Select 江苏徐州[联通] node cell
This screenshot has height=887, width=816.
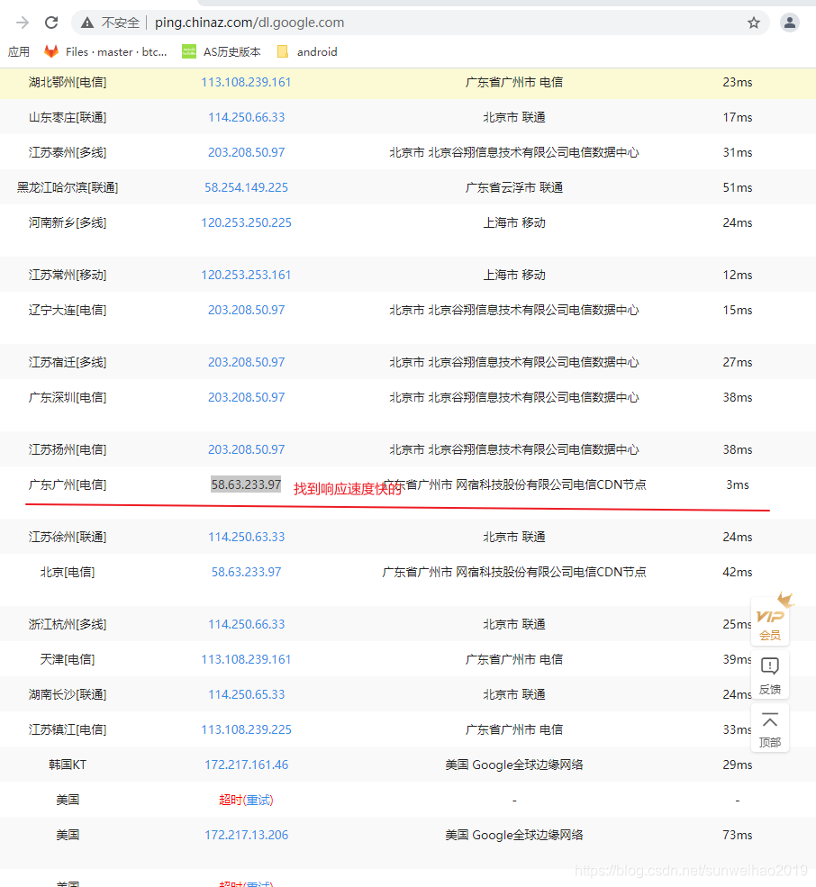pos(68,537)
